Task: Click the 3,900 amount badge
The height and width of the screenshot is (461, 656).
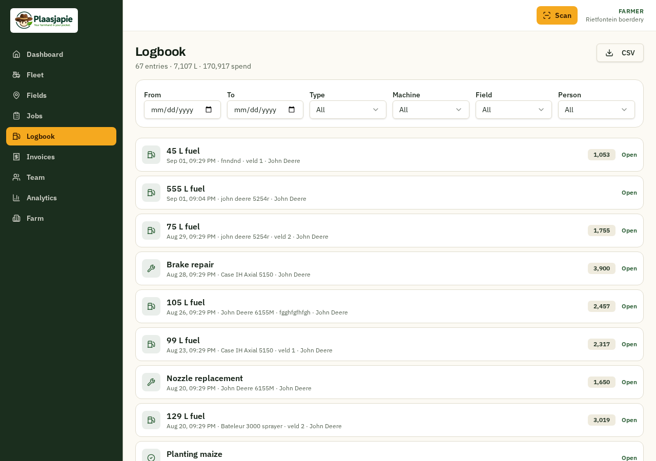Action: (602, 268)
